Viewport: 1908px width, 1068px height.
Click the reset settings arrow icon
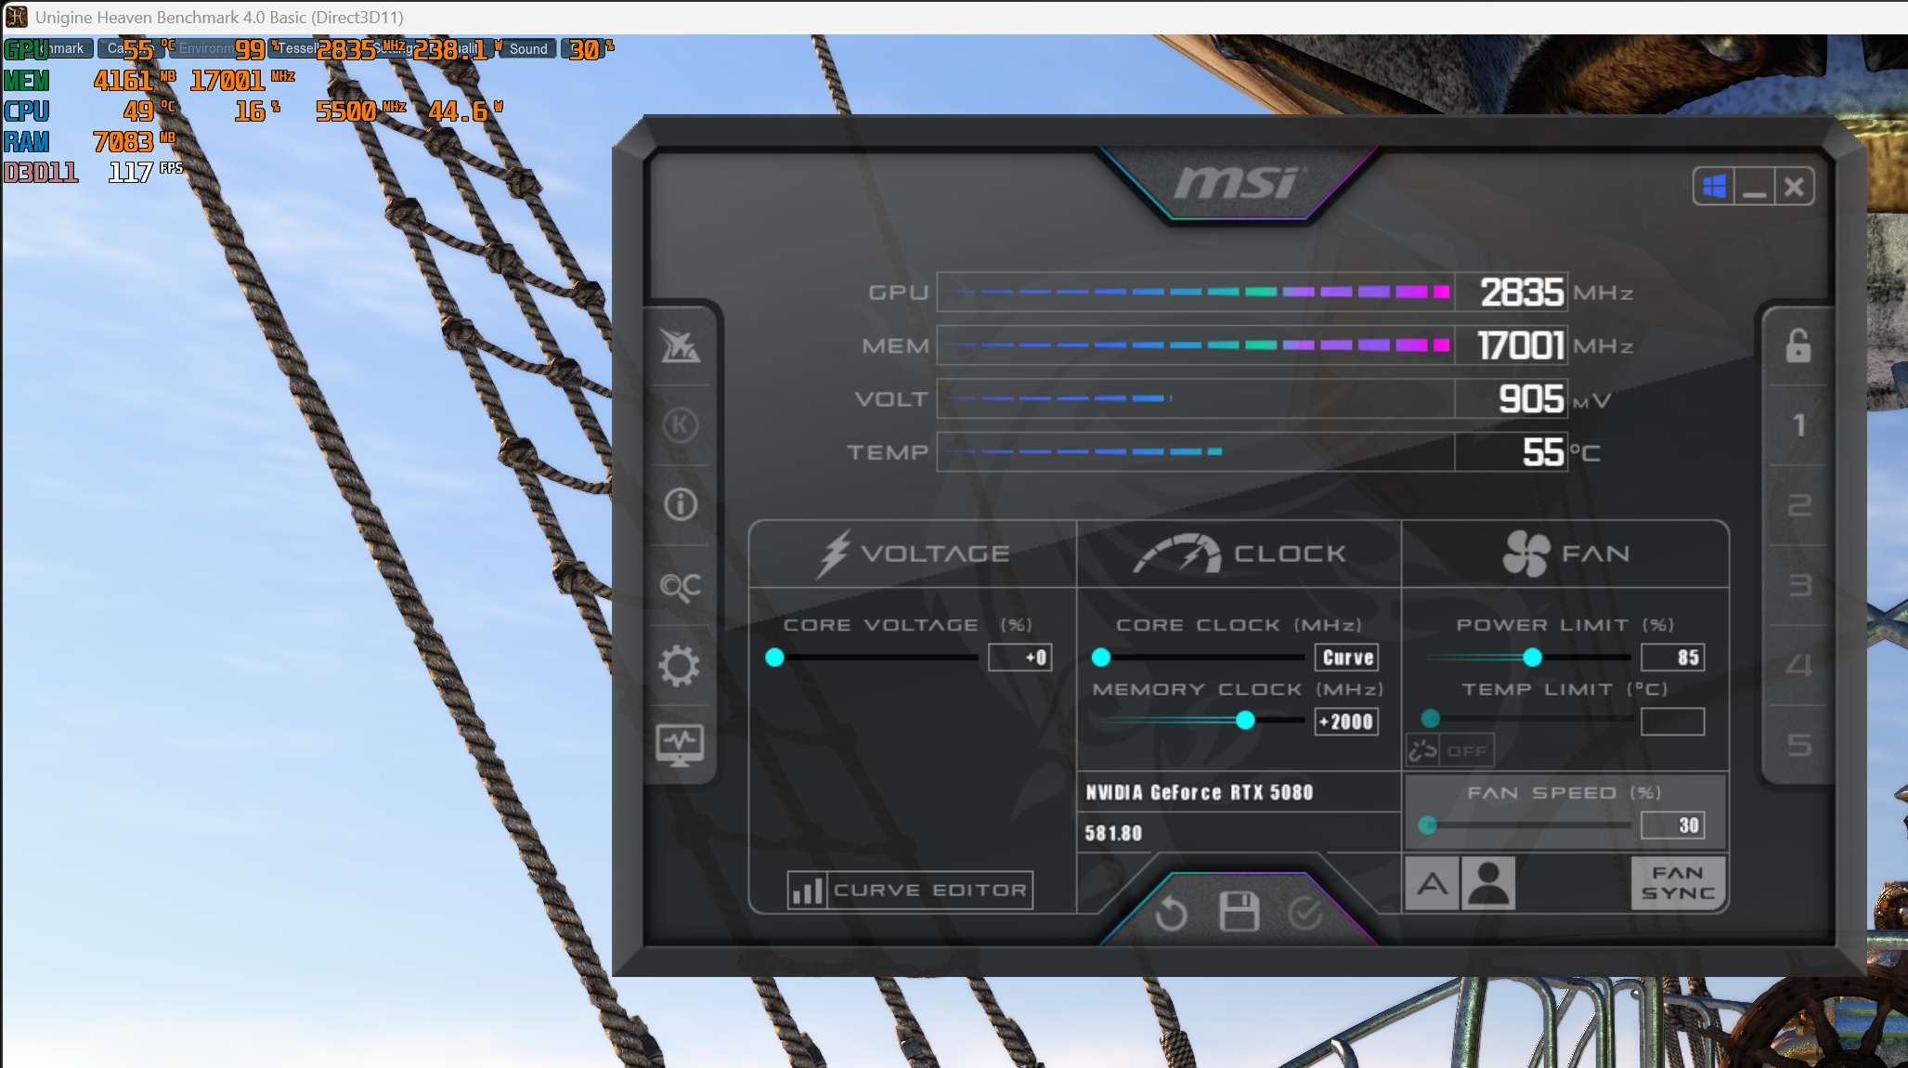(1171, 914)
